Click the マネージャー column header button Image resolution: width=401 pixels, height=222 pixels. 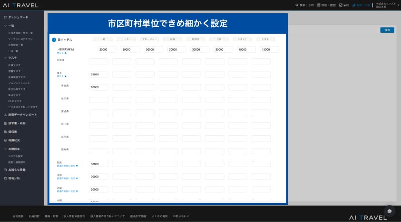click(x=149, y=39)
